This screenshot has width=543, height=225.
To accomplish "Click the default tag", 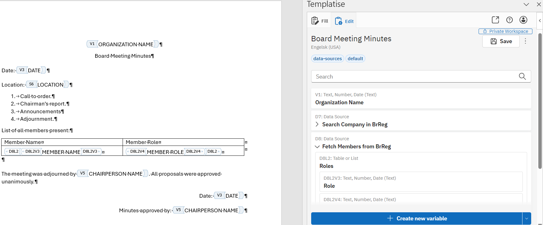I will [355, 59].
